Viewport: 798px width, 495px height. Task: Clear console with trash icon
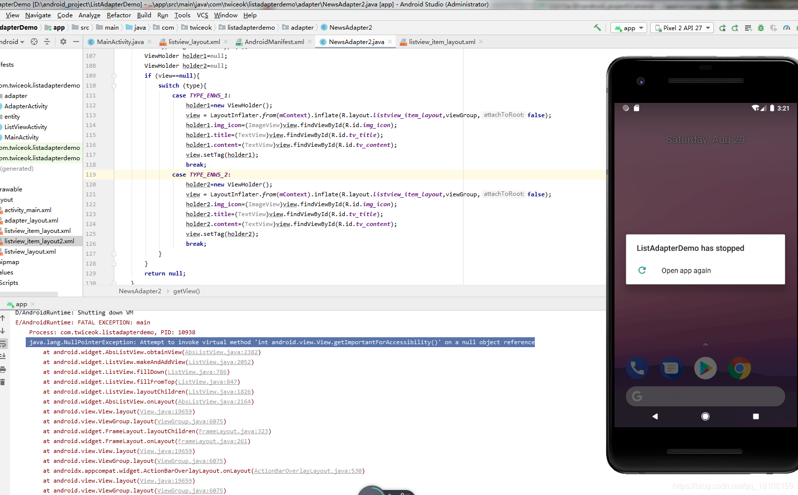click(x=3, y=382)
